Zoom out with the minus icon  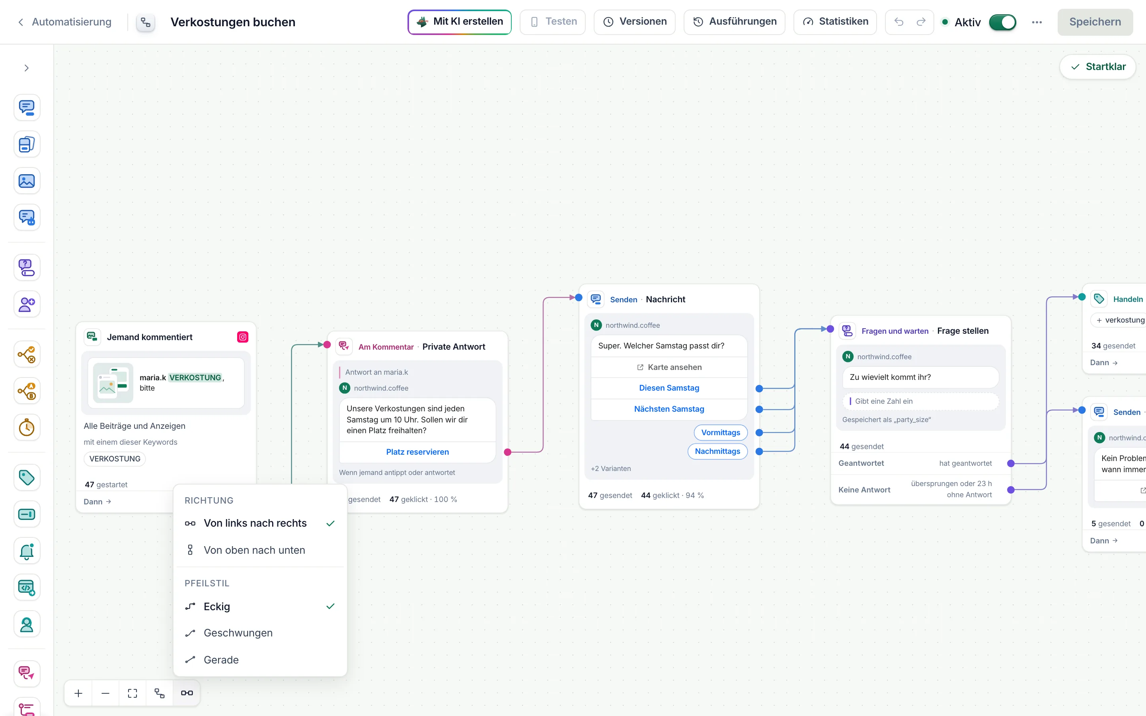tap(105, 693)
